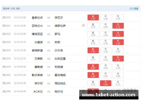Click kickoff time 12-13 22:15
Viewport: 141px width, 102px height.
[x=20, y=42]
